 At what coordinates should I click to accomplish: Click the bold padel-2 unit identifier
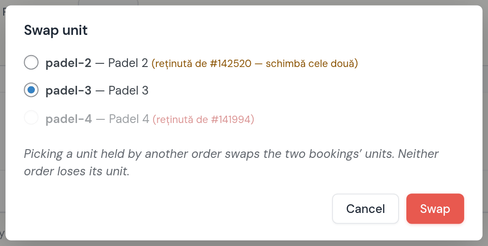point(68,63)
